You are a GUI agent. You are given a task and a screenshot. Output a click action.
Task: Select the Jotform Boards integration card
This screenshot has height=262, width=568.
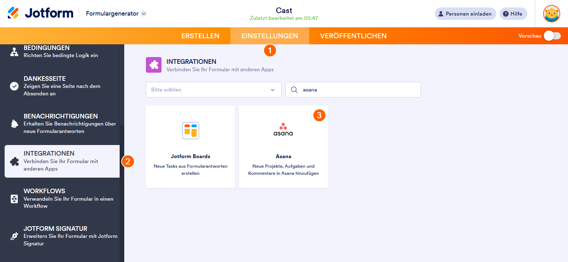coord(190,146)
